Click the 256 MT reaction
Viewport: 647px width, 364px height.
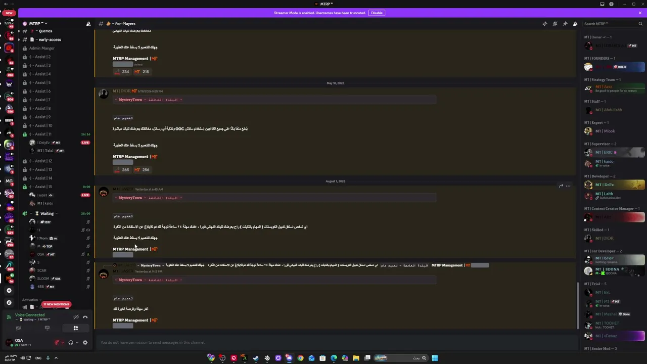[x=142, y=170]
